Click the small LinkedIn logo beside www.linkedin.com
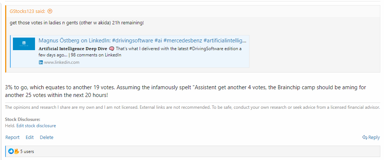 pyautogui.click(x=41, y=62)
